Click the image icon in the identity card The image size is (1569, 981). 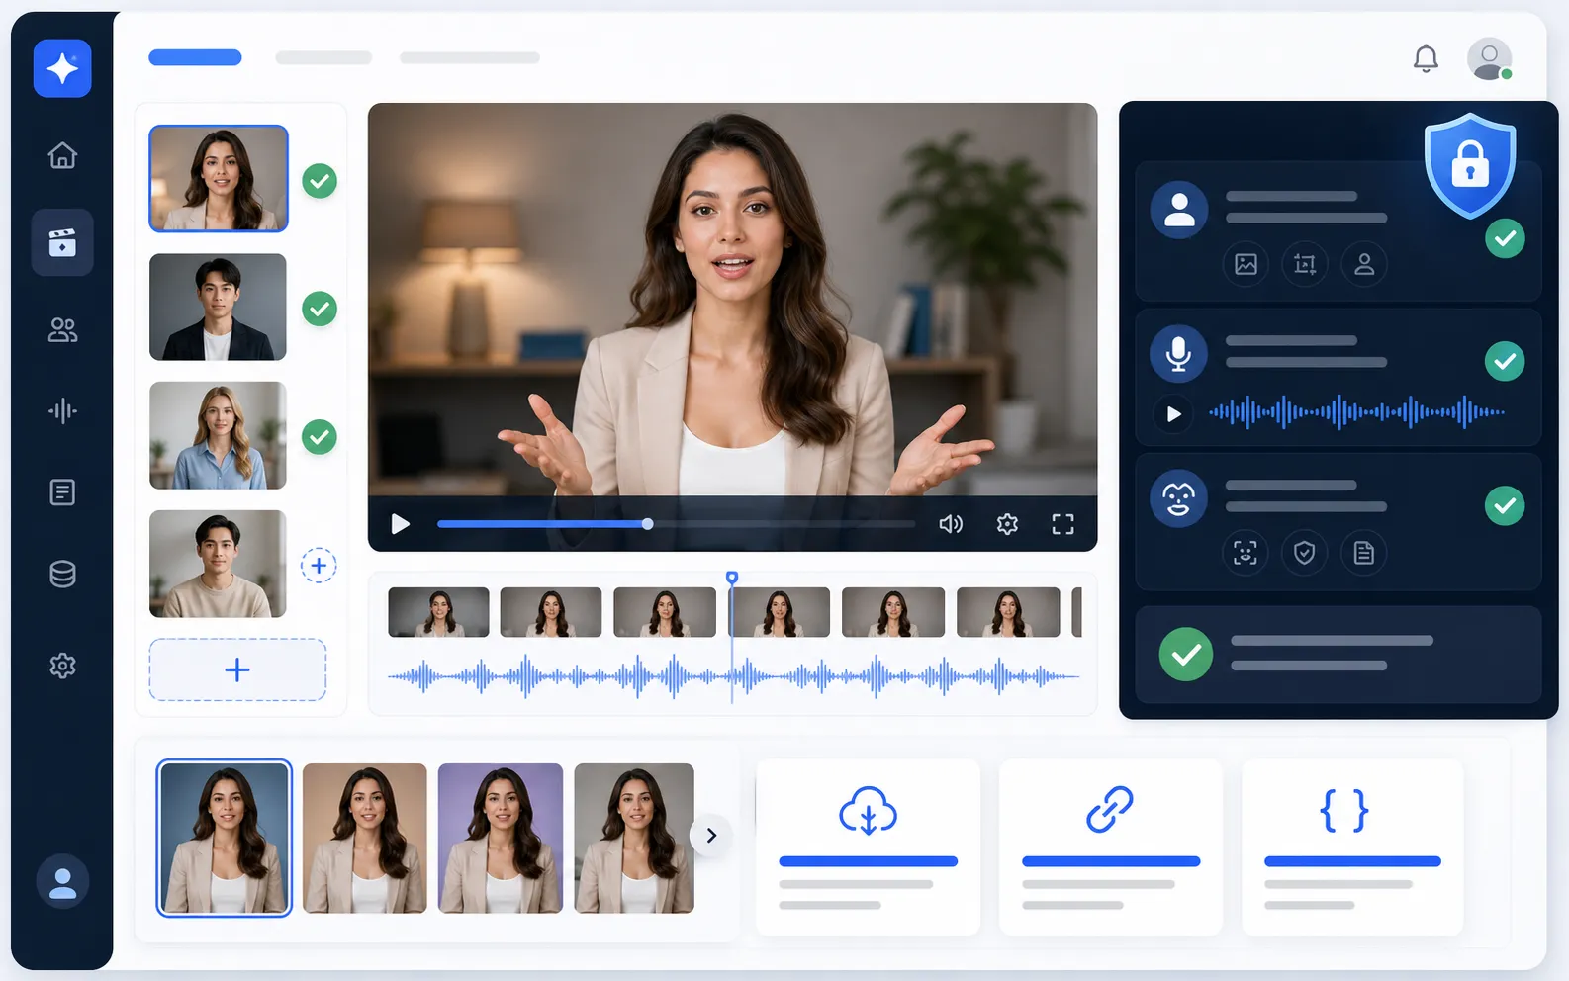click(1246, 264)
